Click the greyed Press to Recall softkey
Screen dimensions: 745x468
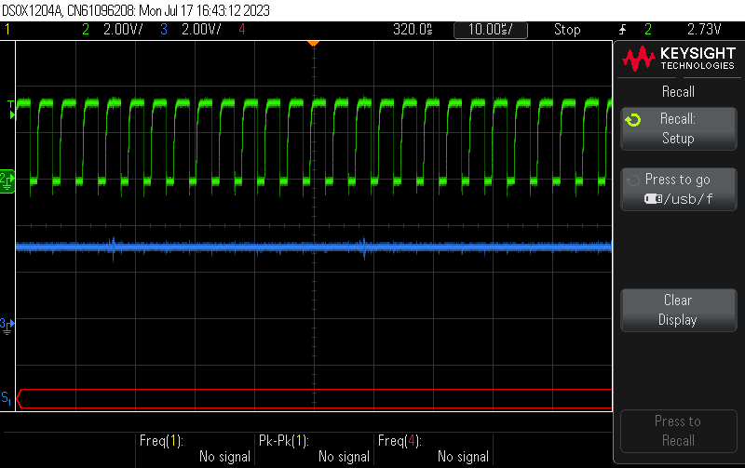tap(679, 431)
